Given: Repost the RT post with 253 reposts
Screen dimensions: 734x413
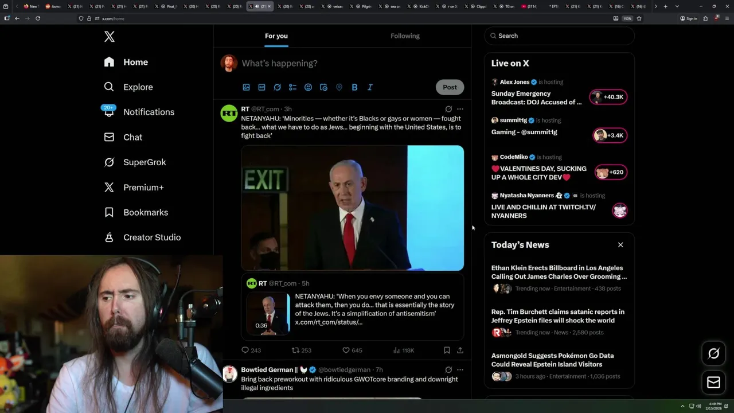Looking at the screenshot, I should pos(302,350).
